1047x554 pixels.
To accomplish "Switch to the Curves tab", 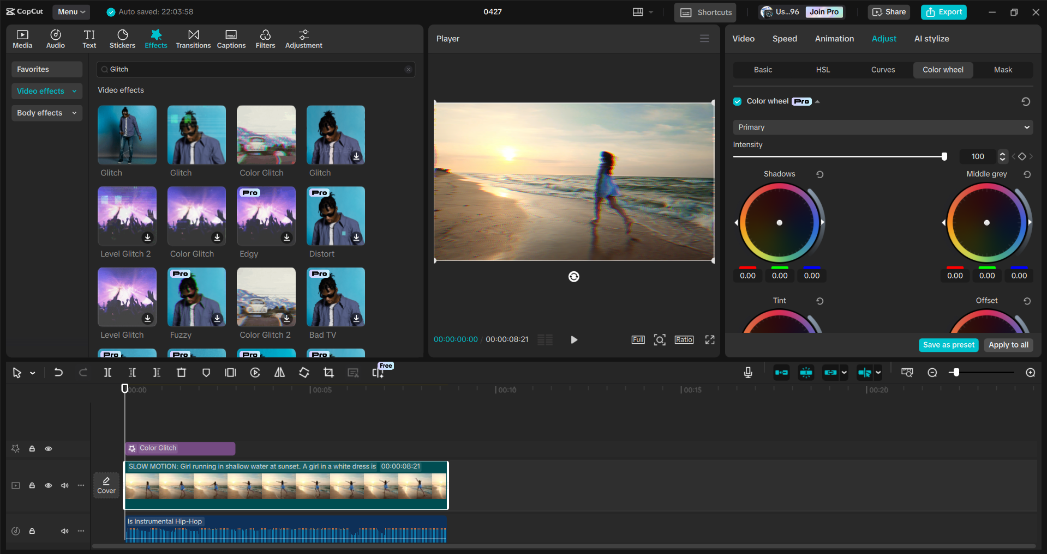I will click(883, 70).
